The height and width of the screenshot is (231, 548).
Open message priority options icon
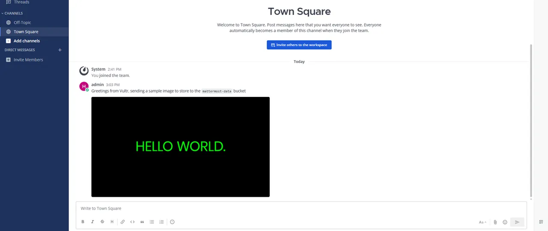coord(172,222)
